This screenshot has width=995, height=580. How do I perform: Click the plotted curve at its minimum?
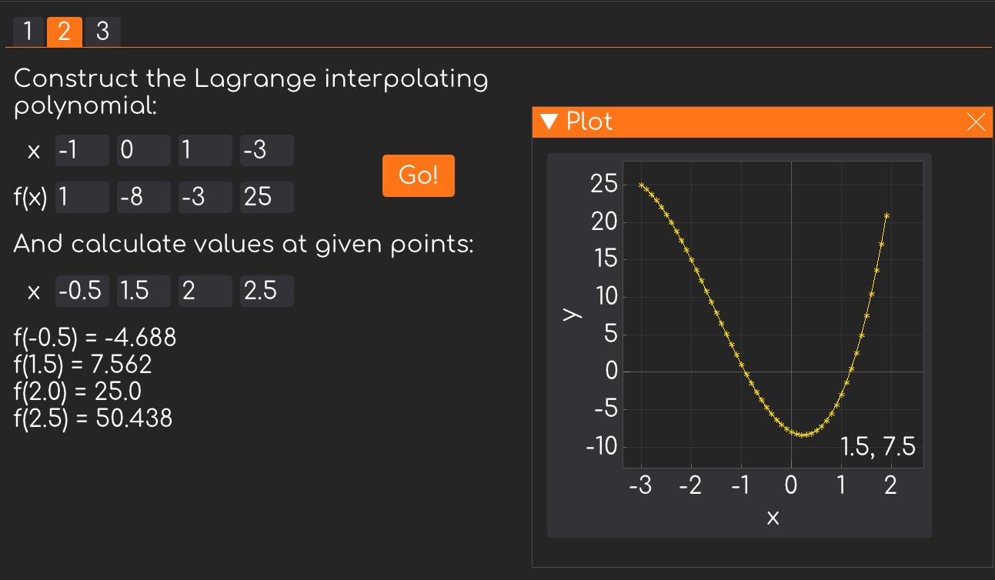(x=804, y=433)
